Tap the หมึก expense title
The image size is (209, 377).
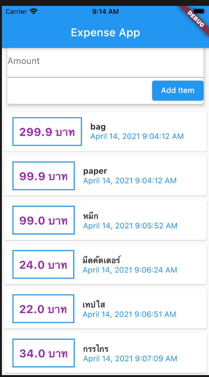coord(91,216)
